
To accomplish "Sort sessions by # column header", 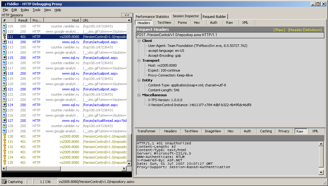I will 8,20.
